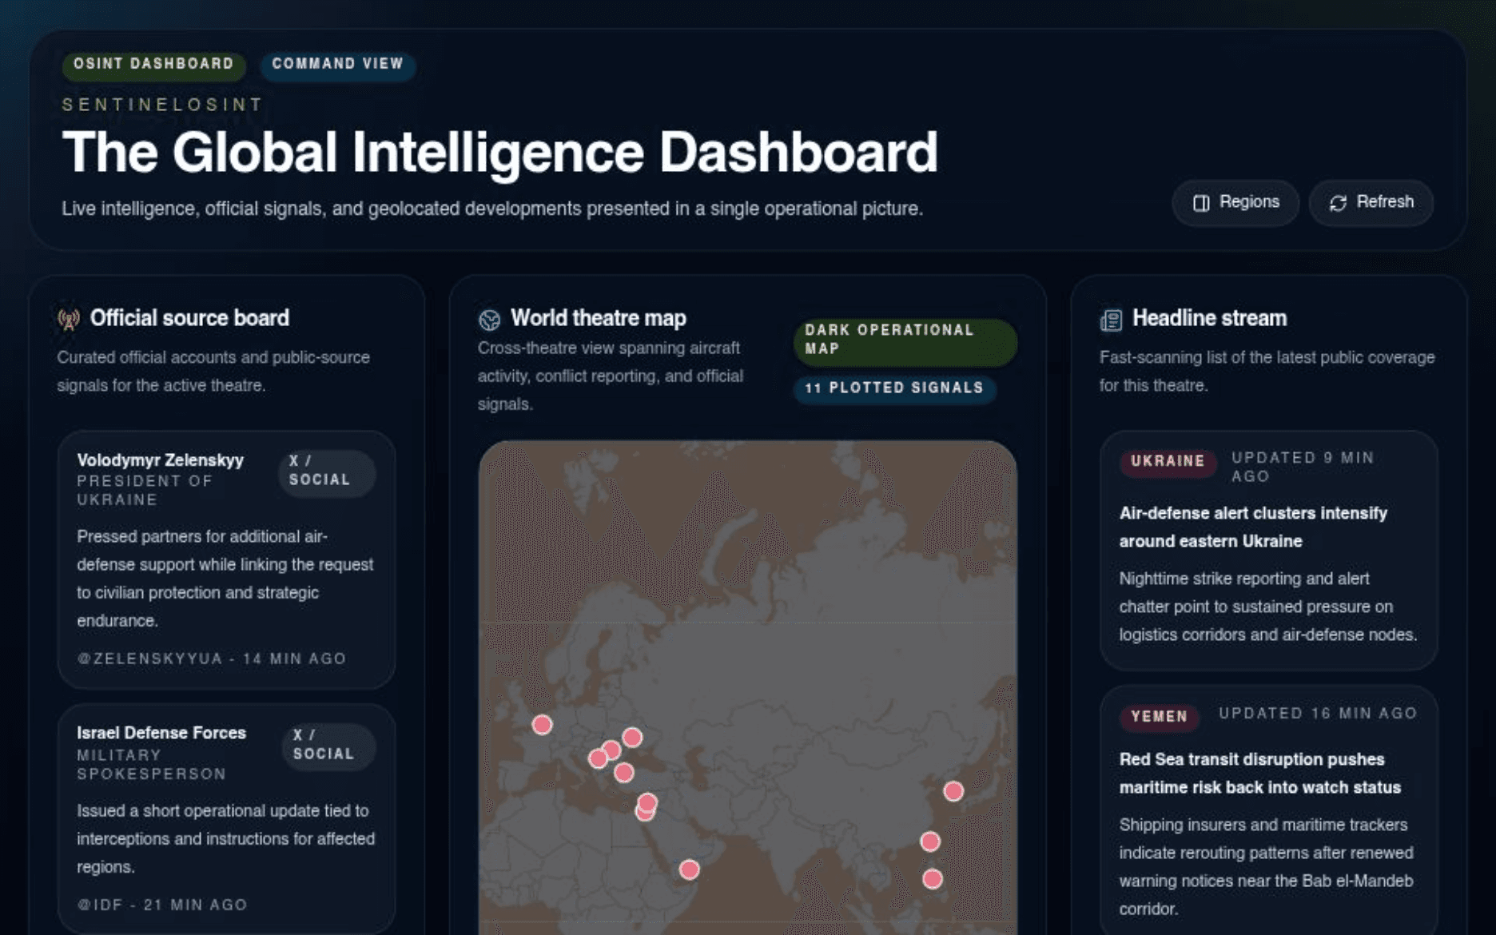The height and width of the screenshot is (935, 1496).
Task: Click the northernmost East Asia map marker
Action: tap(953, 791)
